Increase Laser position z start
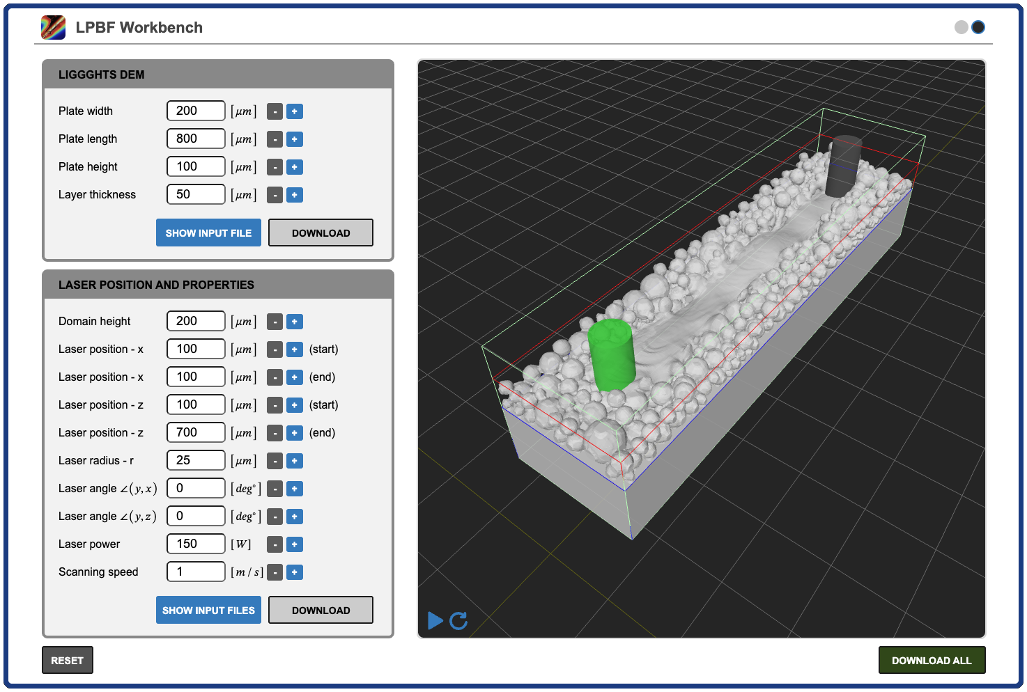Screen dimensions: 1027x692 point(295,405)
